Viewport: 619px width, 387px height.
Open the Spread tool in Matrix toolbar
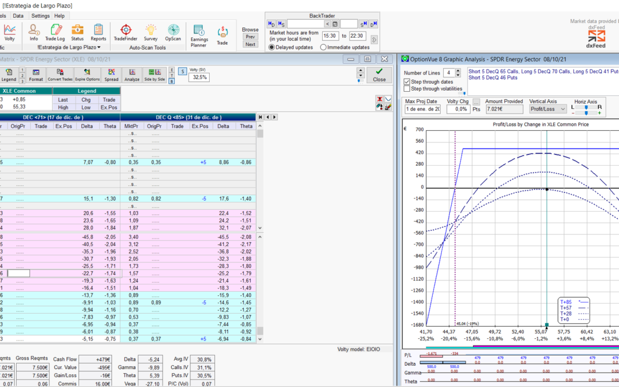click(111, 75)
